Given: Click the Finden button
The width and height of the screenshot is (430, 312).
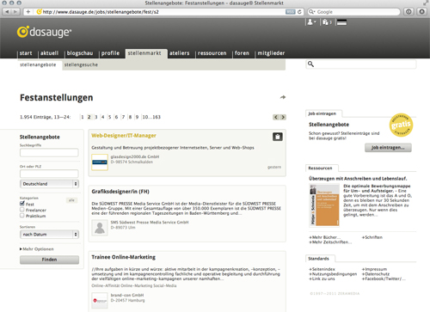Looking at the screenshot, I should point(49,260).
